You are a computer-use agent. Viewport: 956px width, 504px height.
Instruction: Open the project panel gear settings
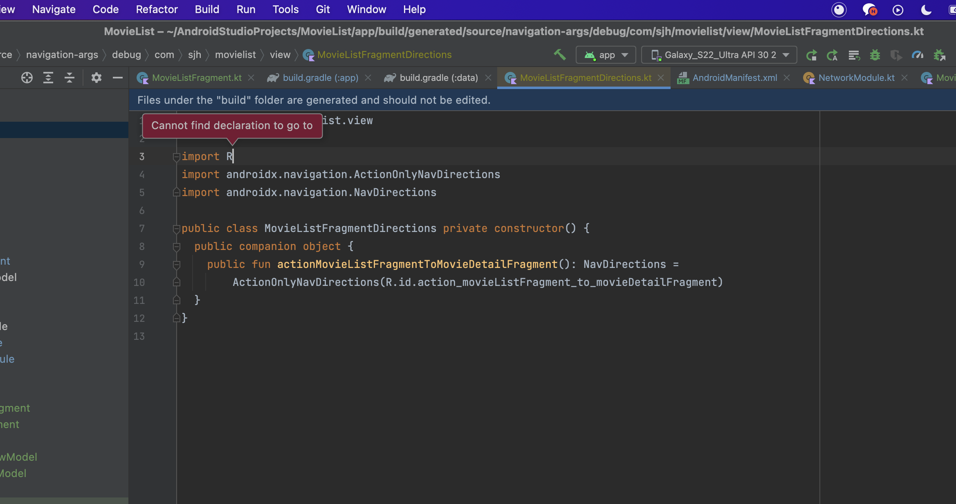(96, 78)
